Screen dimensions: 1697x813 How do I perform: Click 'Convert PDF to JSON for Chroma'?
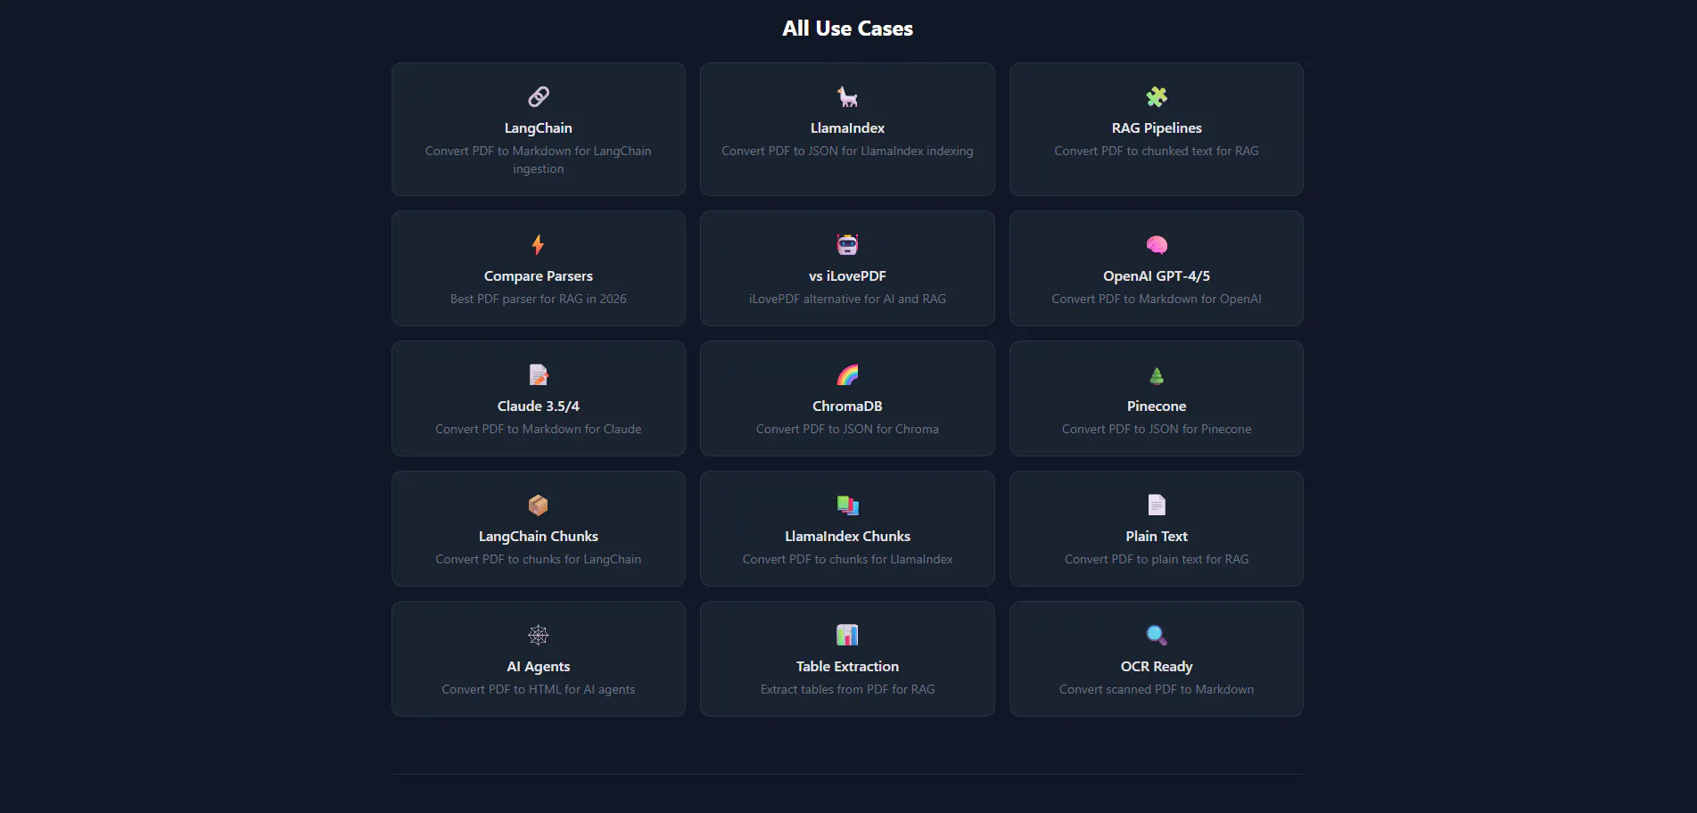coord(847,430)
